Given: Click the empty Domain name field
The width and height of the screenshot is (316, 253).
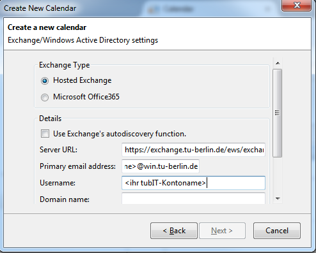Looking at the screenshot, I should coord(193,198).
